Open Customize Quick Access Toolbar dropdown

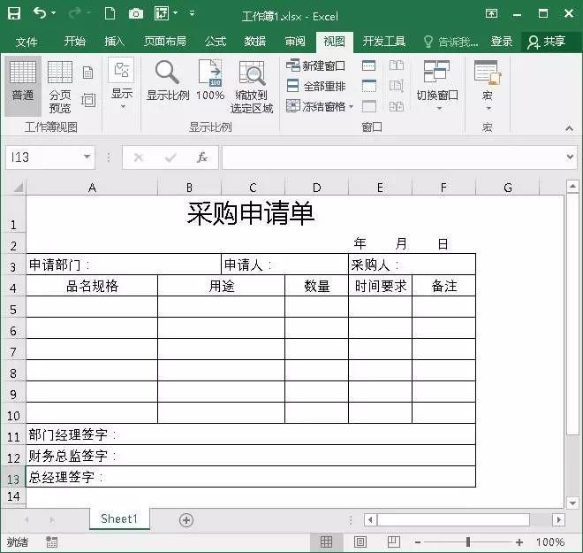[193, 14]
